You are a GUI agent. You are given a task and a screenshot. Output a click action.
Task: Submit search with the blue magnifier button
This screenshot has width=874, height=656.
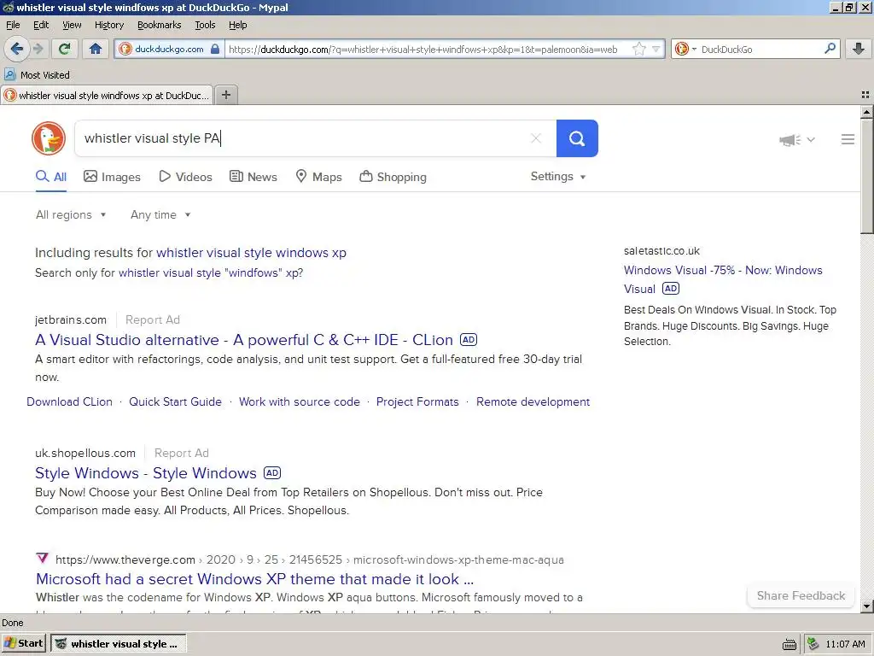(577, 138)
